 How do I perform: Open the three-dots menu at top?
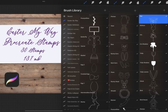point(44,1)
